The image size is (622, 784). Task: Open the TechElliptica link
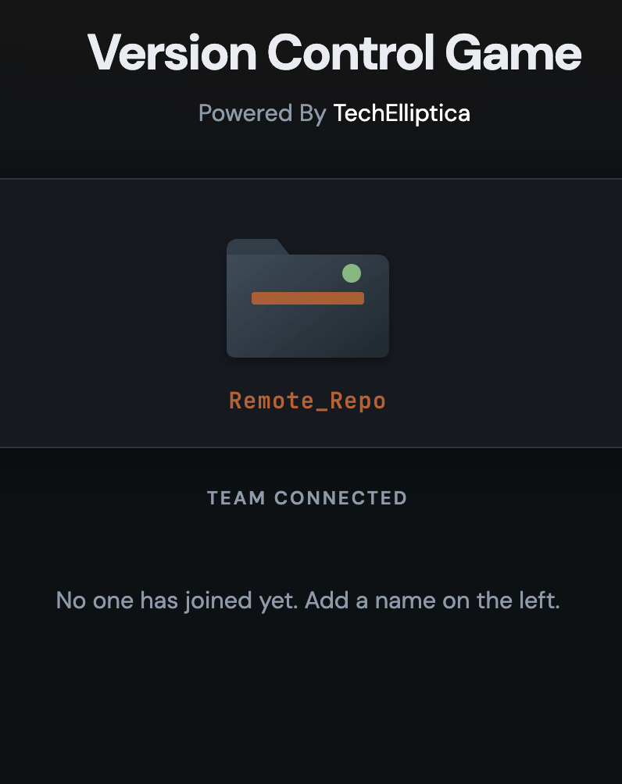402,113
